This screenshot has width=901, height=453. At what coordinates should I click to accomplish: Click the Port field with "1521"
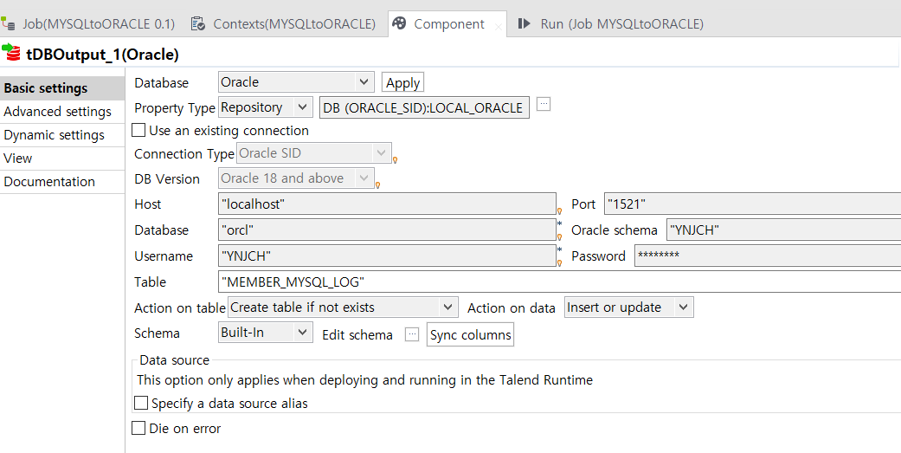pyautogui.click(x=753, y=204)
